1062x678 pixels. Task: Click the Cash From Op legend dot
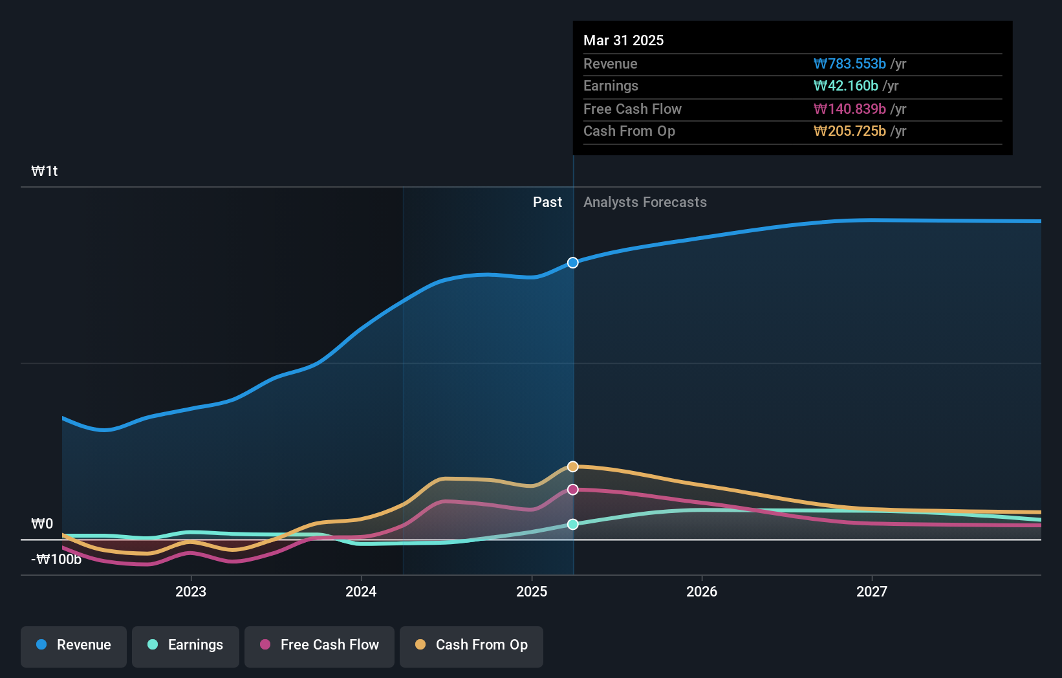pyautogui.click(x=421, y=645)
